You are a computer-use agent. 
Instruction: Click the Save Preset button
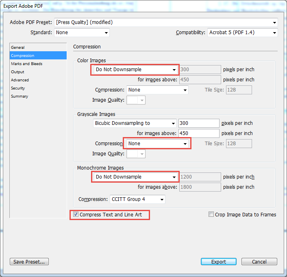(29, 262)
